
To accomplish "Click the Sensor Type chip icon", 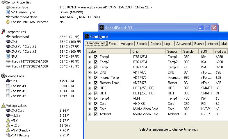I will (8, 7).
